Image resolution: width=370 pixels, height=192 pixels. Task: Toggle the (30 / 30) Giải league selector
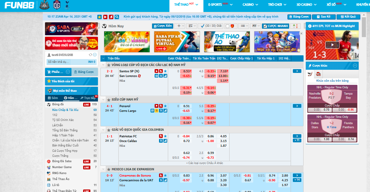click(x=210, y=26)
